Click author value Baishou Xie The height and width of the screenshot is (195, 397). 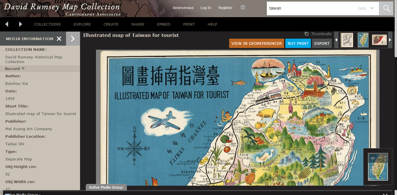point(17,84)
